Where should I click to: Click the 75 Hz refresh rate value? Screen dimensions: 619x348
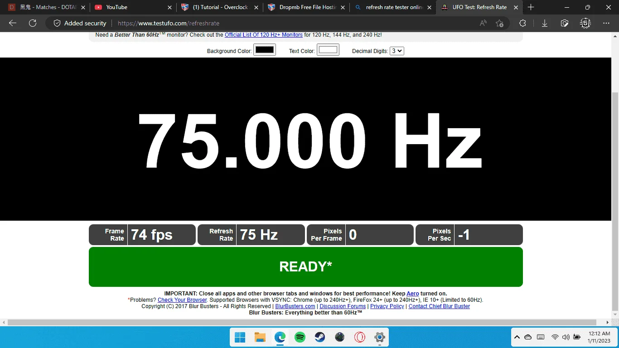[x=259, y=235]
